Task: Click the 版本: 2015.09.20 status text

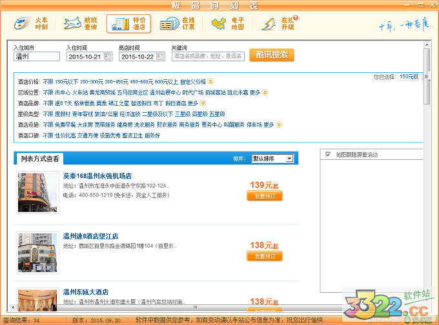Action: pyautogui.click(x=97, y=320)
